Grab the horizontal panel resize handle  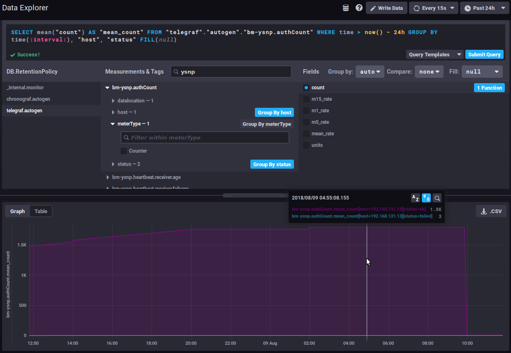click(x=255, y=195)
